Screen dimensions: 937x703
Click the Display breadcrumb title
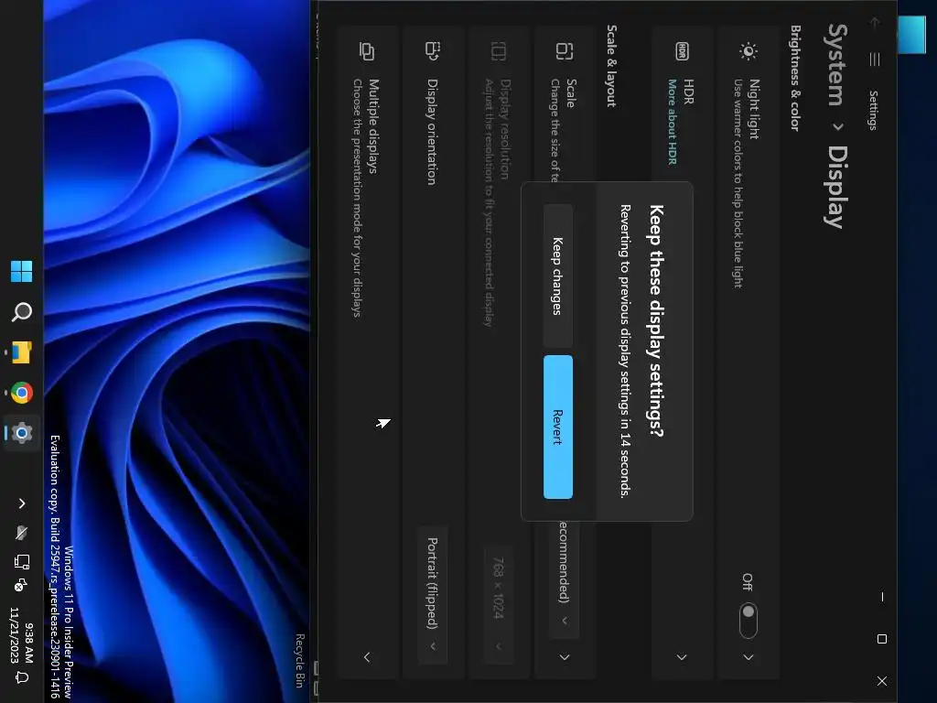836,187
